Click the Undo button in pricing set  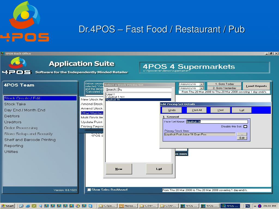click(x=172, y=110)
